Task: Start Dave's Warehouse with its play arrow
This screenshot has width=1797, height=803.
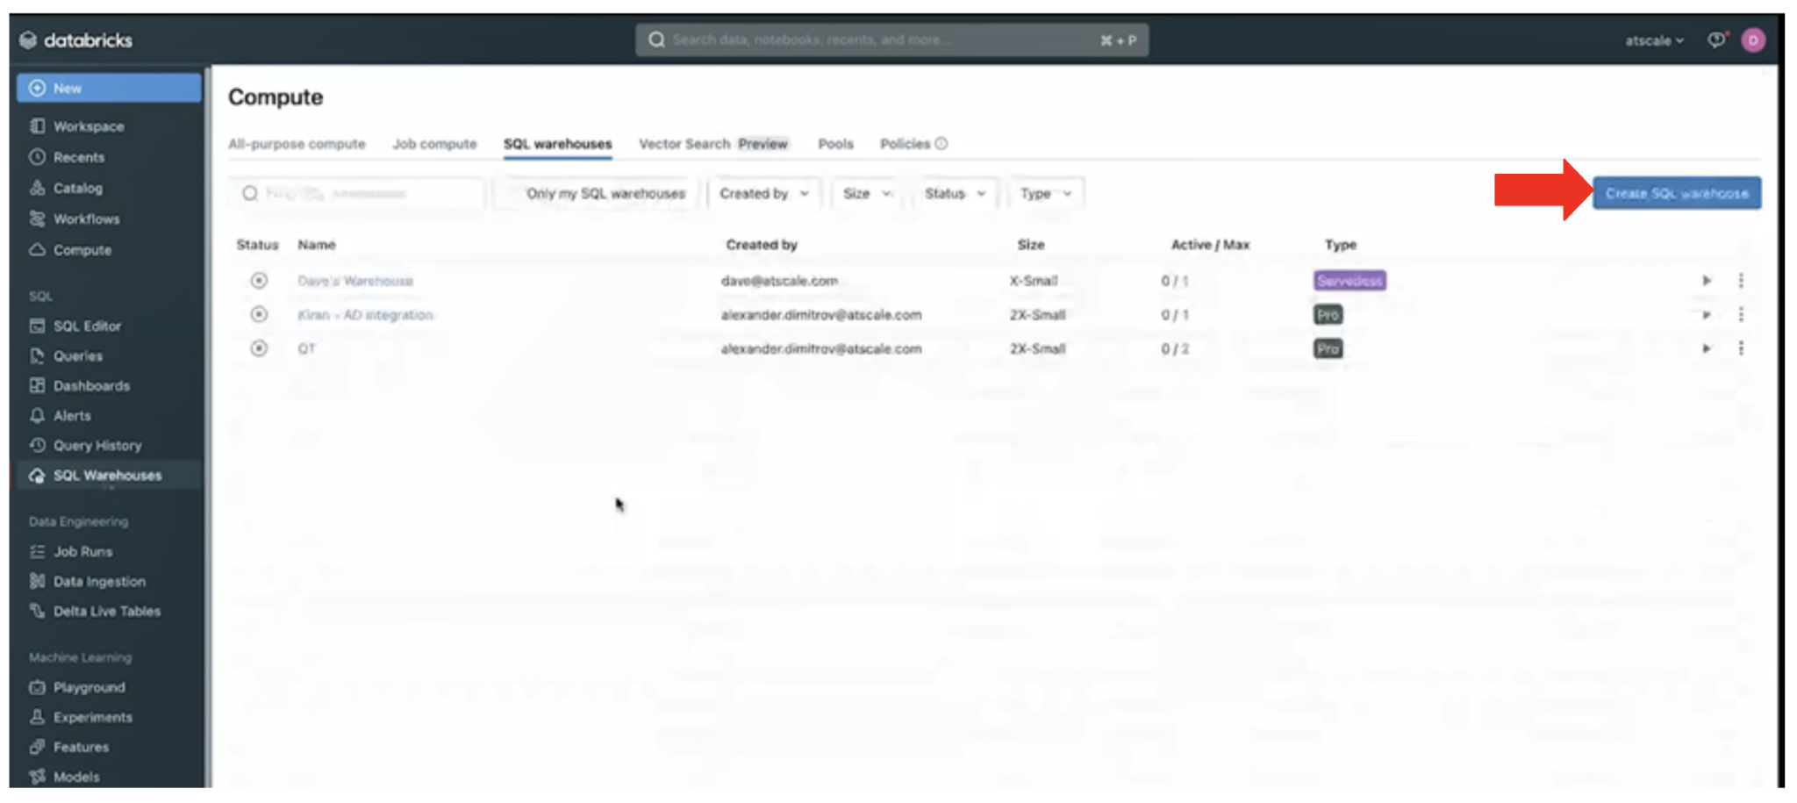Action: 1707,281
